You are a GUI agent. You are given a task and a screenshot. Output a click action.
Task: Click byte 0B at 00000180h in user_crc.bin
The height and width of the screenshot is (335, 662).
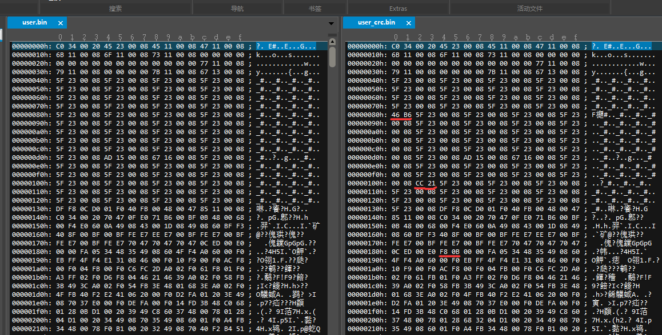point(456,252)
